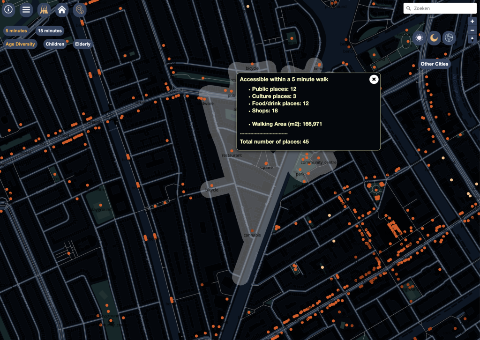The image size is (480, 340).
Task: Close the accessibility popup
Action: pyautogui.click(x=374, y=80)
